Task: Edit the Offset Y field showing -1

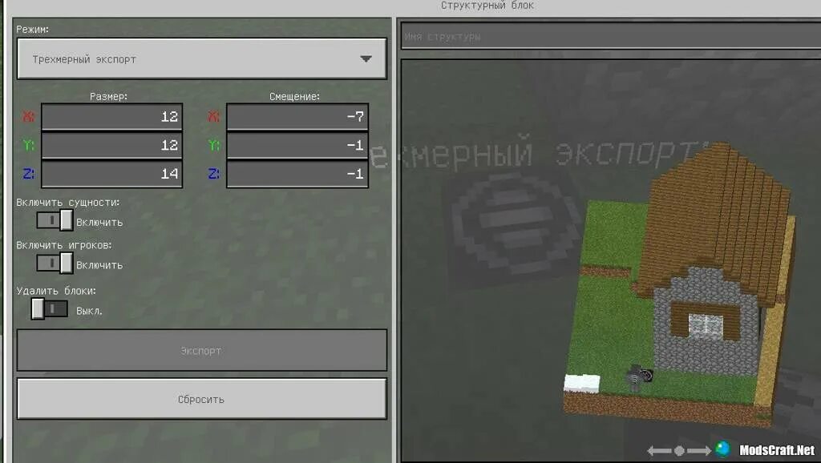Action: coord(297,145)
